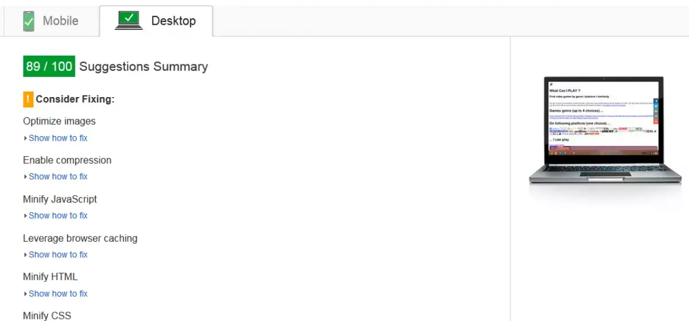Click the Enable compression rule title

pos(67,160)
